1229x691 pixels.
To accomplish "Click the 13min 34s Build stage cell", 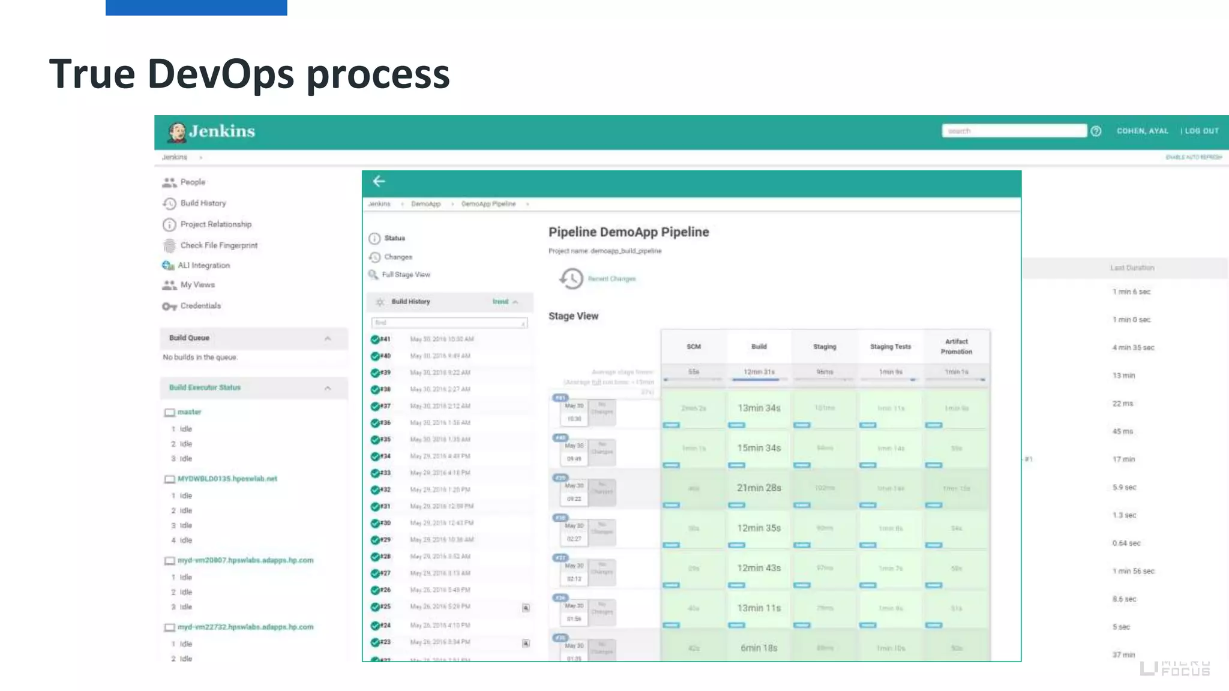I will (x=759, y=408).
